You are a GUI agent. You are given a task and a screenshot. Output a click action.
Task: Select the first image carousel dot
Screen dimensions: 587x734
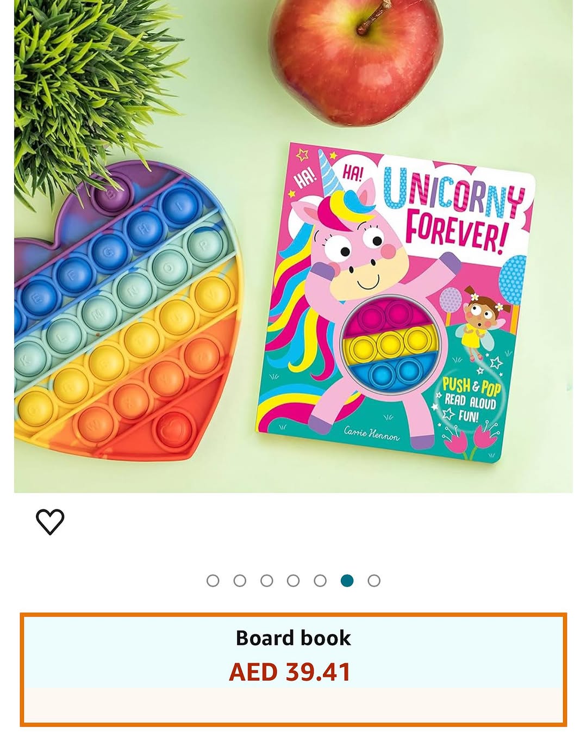click(213, 581)
